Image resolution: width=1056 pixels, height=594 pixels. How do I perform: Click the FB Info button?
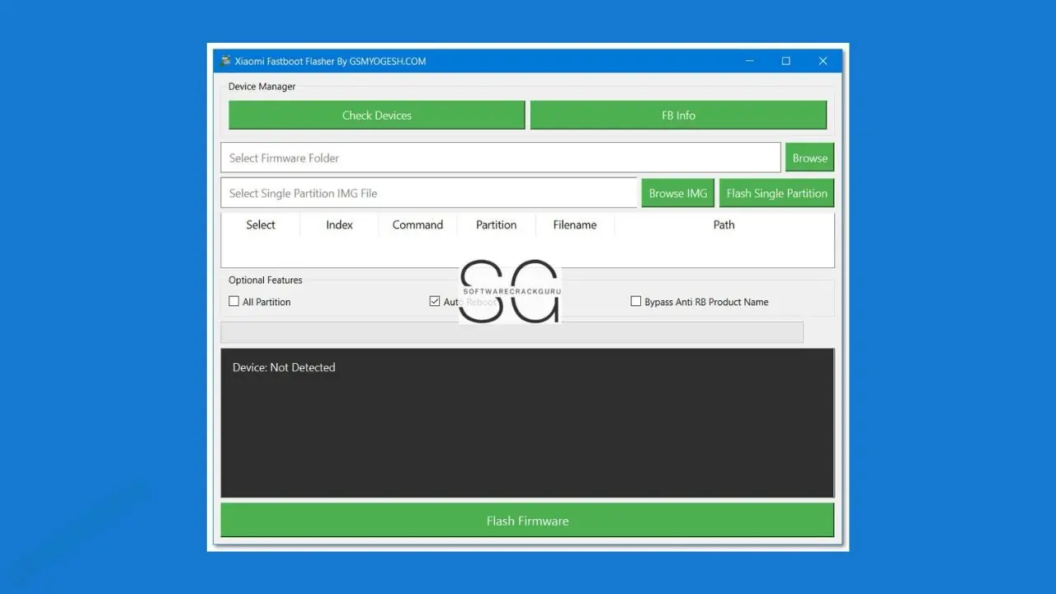(x=678, y=115)
